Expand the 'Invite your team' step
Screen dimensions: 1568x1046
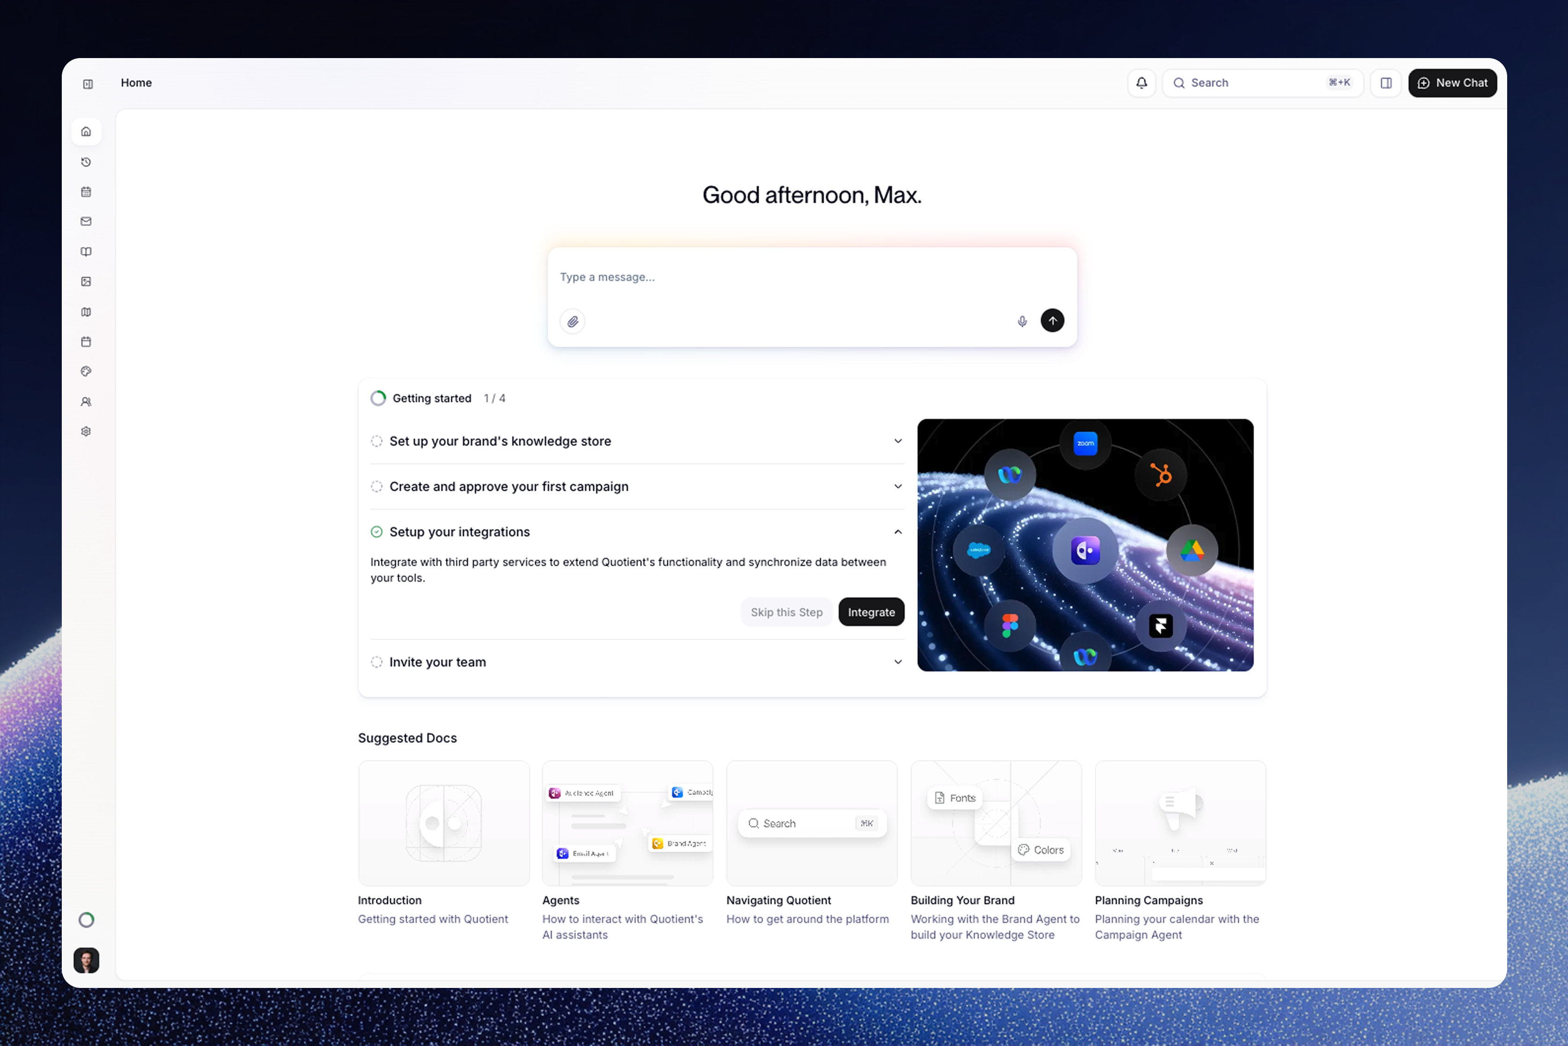(x=898, y=662)
